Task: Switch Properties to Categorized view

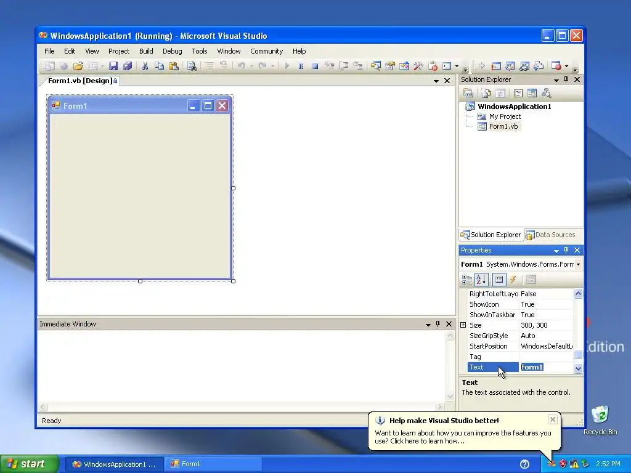Action: tap(467, 280)
